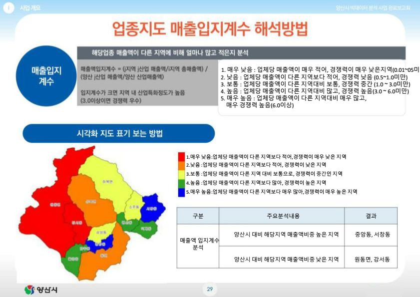
Task: Click the large yellow 하북면 map region
Action: click(107, 182)
